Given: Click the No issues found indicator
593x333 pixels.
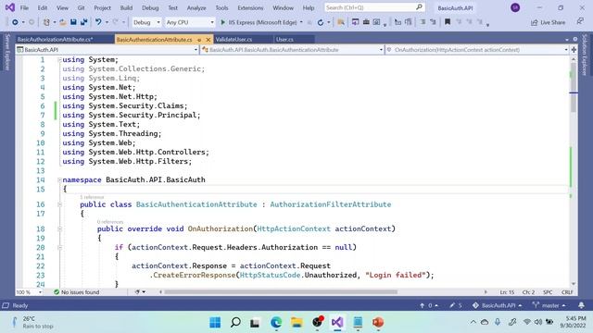Looking at the screenshot, I should click(x=76, y=292).
